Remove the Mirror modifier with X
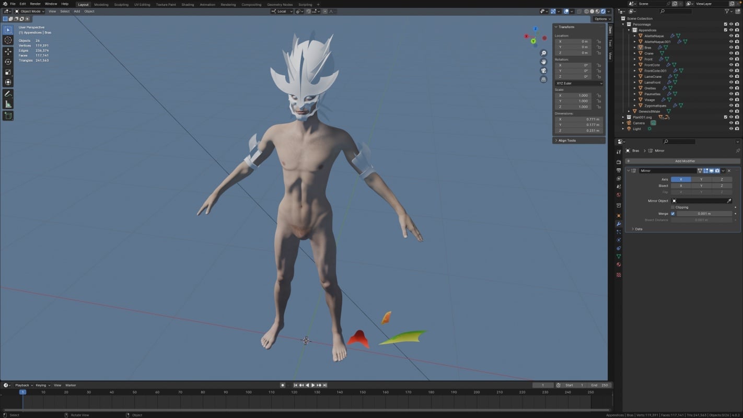The width and height of the screenshot is (743, 418). (729, 171)
